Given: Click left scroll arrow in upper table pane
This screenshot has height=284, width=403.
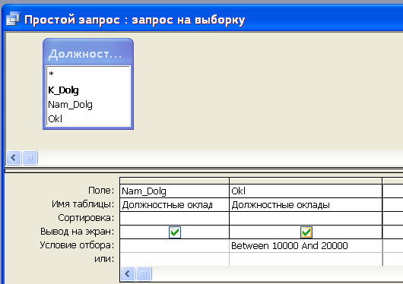Looking at the screenshot, I should (x=14, y=157).
